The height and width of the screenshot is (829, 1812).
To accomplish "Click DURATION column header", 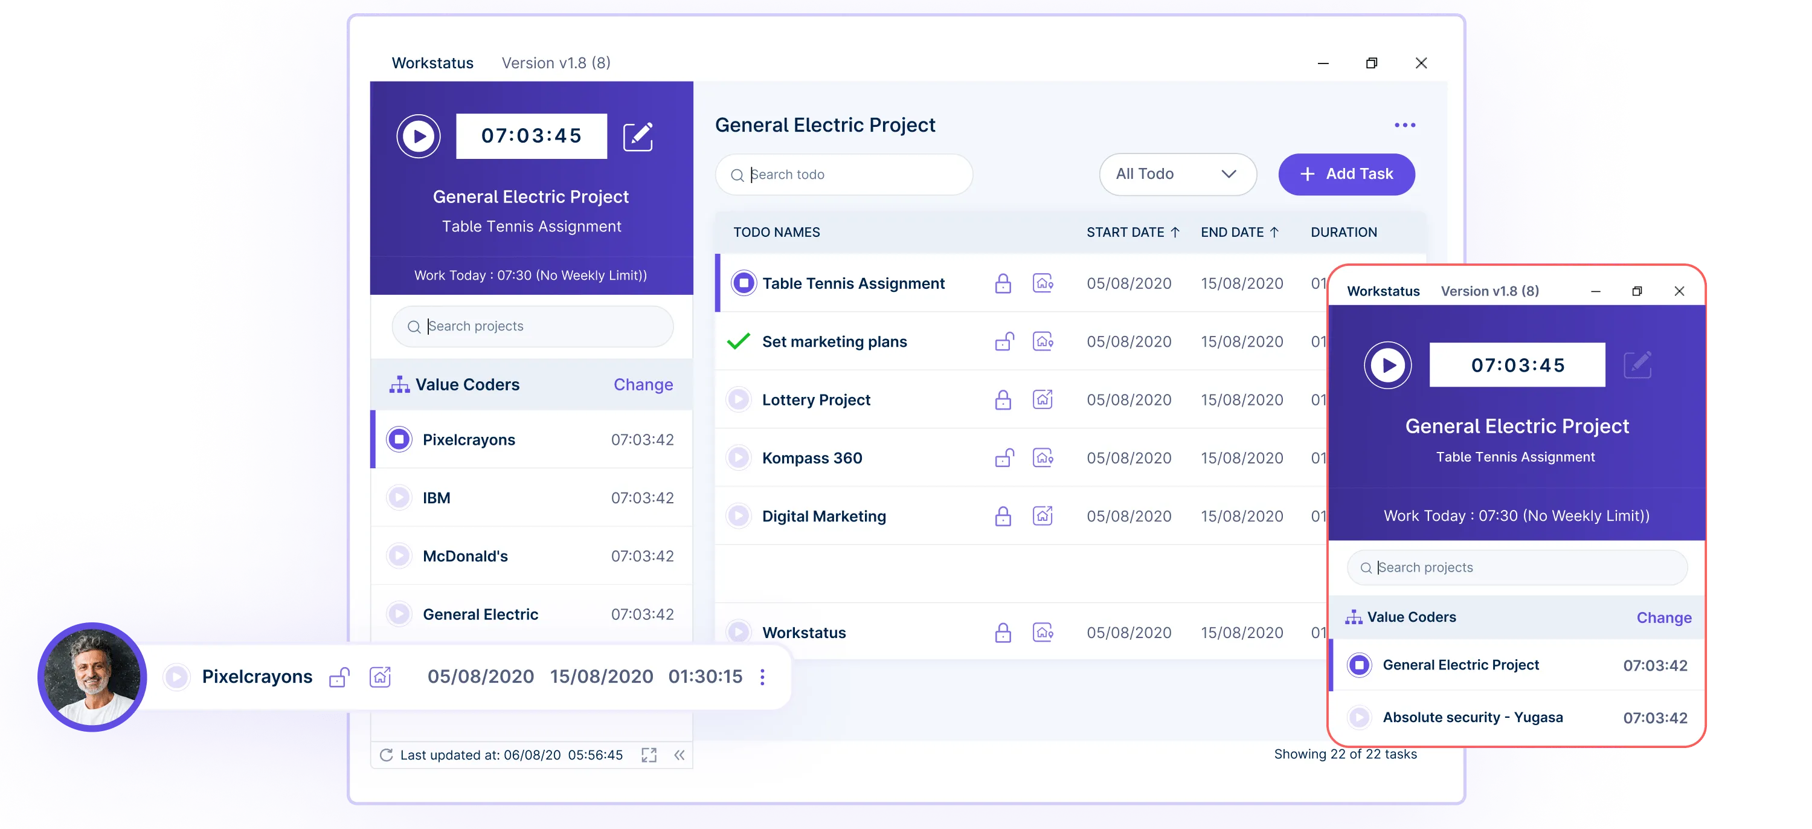I will tap(1343, 232).
